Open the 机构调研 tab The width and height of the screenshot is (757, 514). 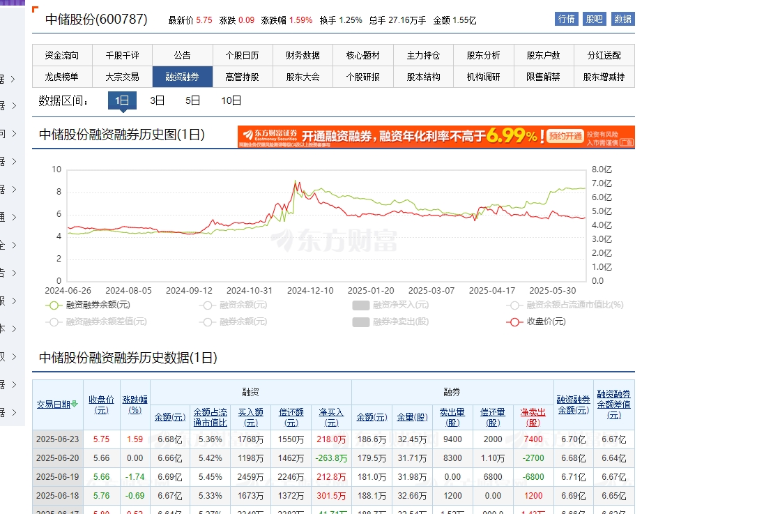484,77
